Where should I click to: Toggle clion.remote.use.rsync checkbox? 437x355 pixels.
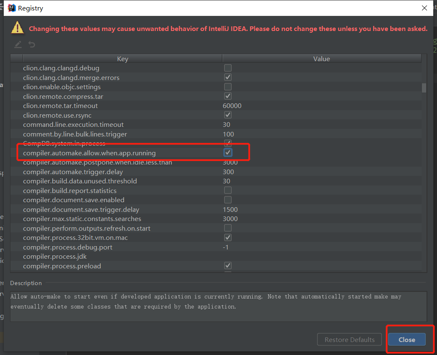click(228, 115)
